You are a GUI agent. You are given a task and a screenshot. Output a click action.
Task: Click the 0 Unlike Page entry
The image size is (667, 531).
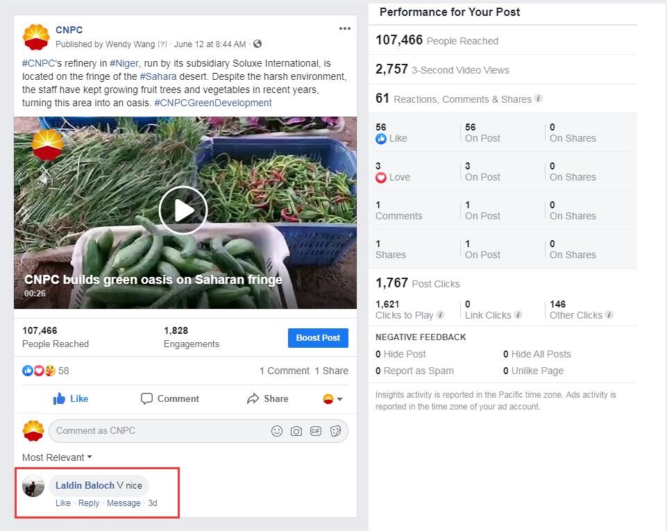(x=534, y=371)
